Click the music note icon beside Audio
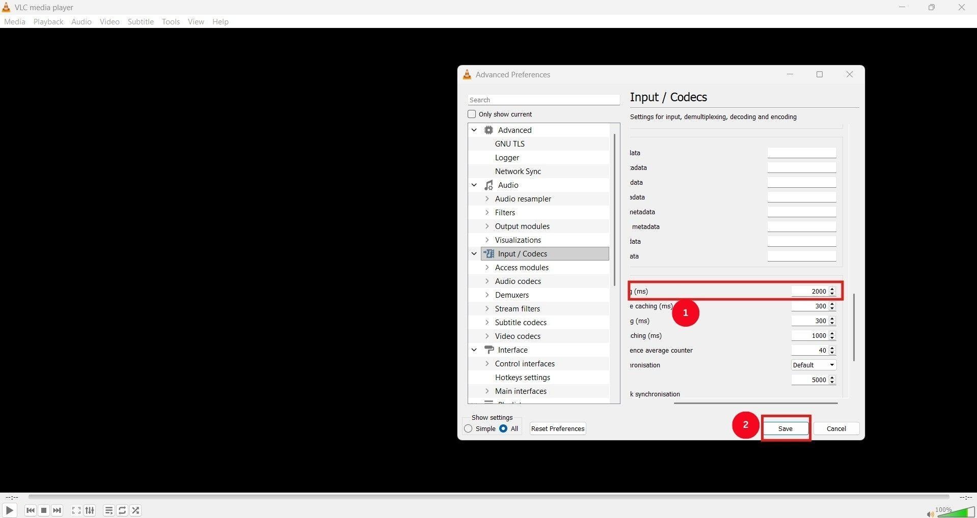 coord(489,185)
